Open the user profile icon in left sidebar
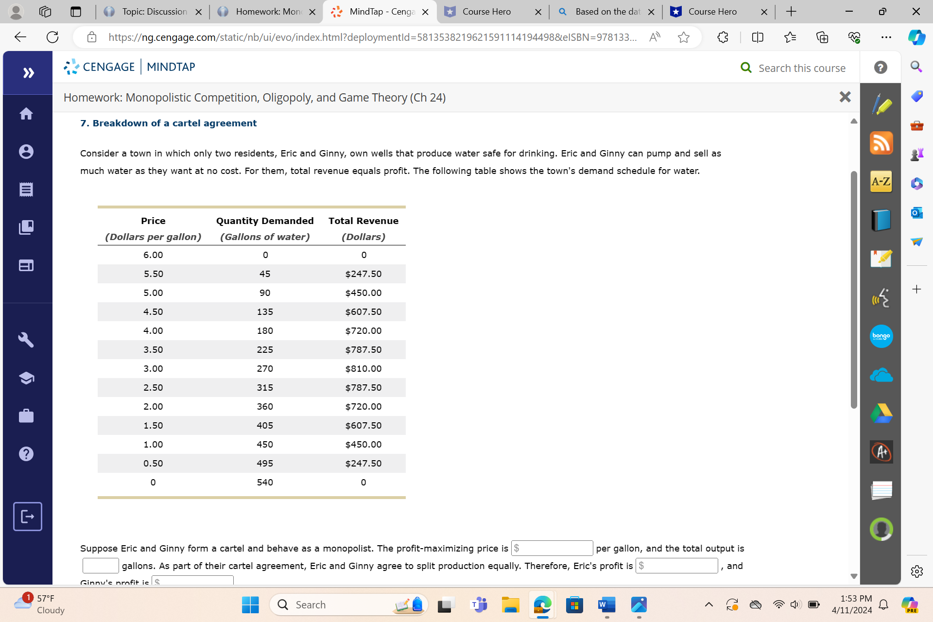The height and width of the screenshot is (622, 933). tap(27, 151)
